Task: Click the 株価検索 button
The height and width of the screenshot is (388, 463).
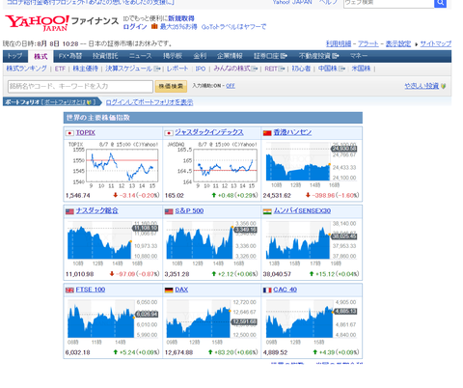Action: [x=171, y=86]
